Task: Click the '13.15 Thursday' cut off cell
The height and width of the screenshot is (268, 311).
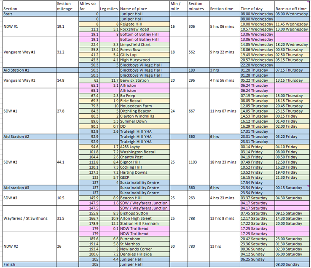Action: (292, 80)
